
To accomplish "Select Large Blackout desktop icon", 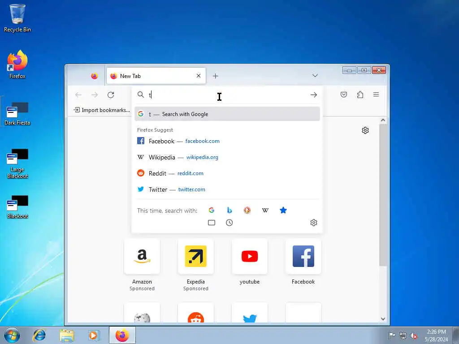I will point(17,163).
